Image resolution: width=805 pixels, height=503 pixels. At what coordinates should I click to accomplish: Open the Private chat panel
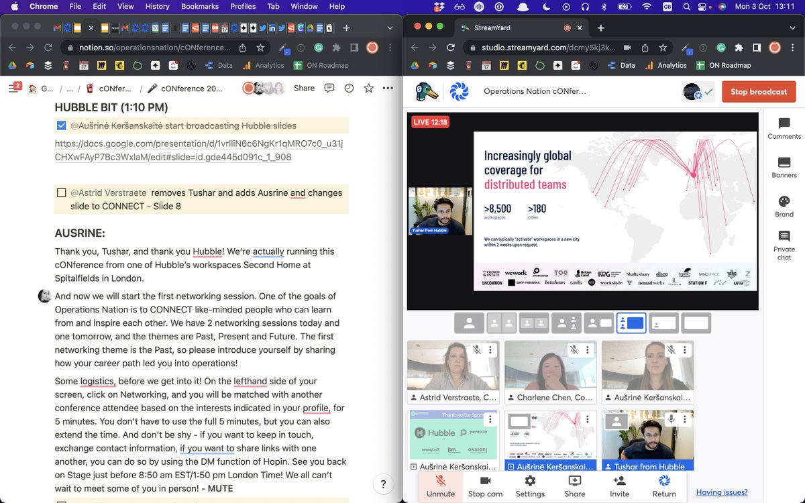[x=784, y=245]
